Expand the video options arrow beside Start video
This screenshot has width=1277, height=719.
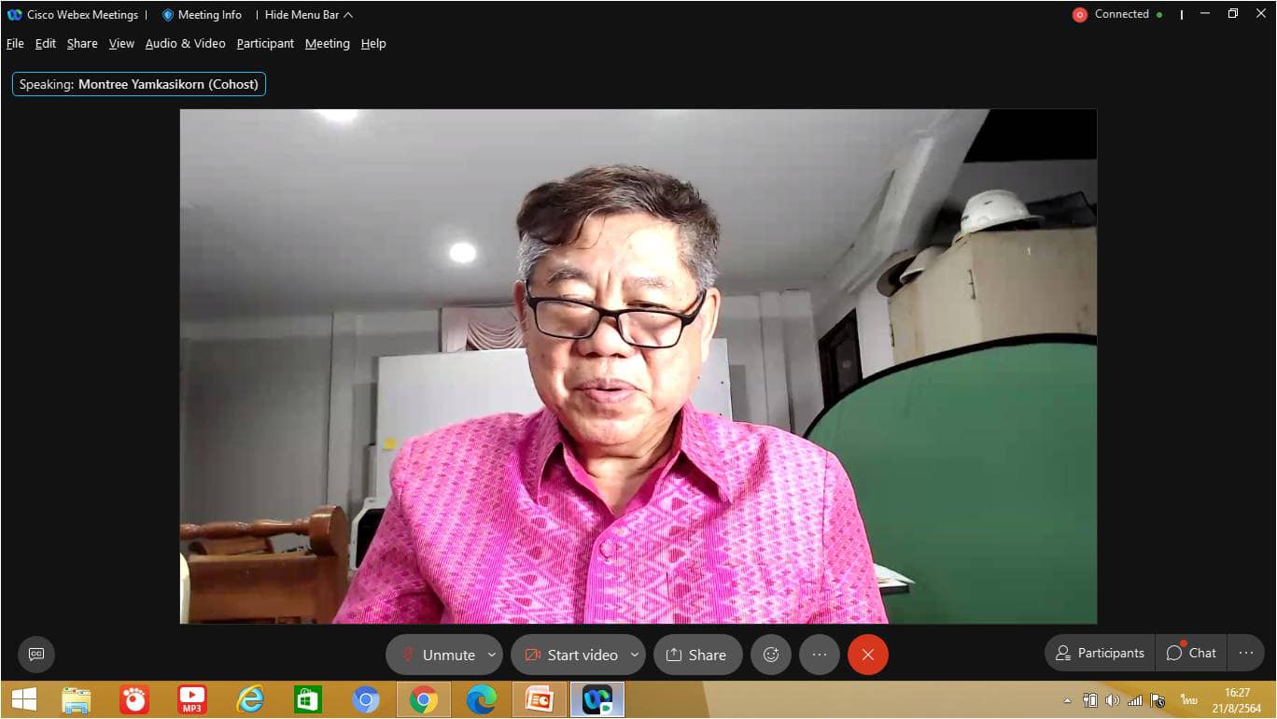point(635,655)
